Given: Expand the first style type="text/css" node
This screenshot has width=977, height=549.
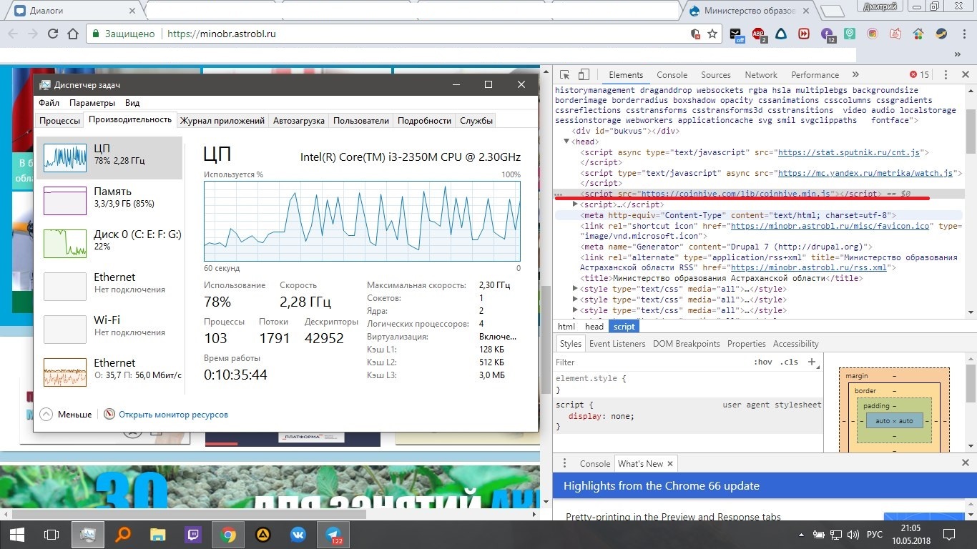Looking at the screenshot, I should pyautogui.click(x=576, y=289).
